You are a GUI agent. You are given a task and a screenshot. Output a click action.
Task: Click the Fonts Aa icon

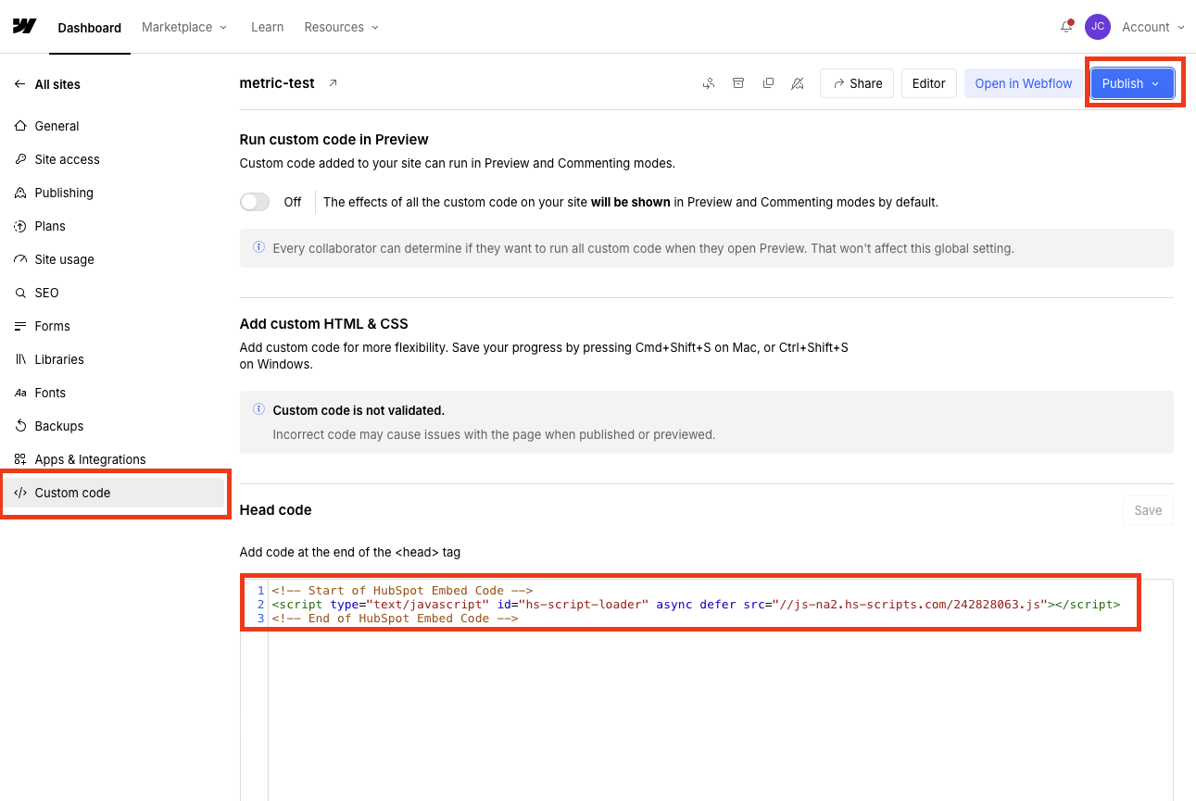(x=20, y=393)
